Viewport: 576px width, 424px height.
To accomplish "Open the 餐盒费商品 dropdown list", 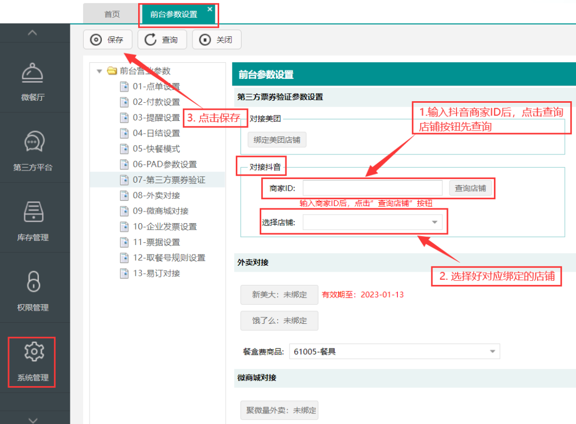I will click(492, 352).
